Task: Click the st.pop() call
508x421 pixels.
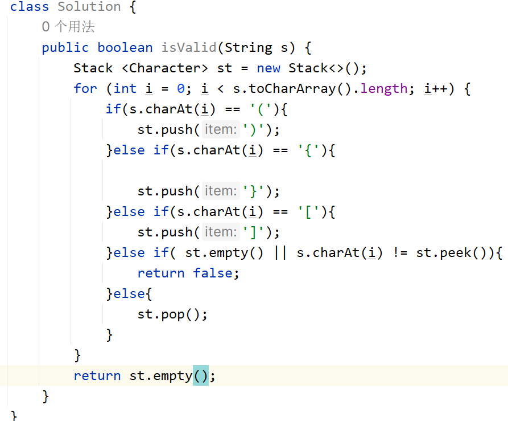Action: click(172, 314)
